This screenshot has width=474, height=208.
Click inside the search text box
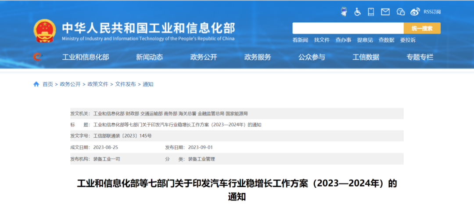tap(348, 29)
